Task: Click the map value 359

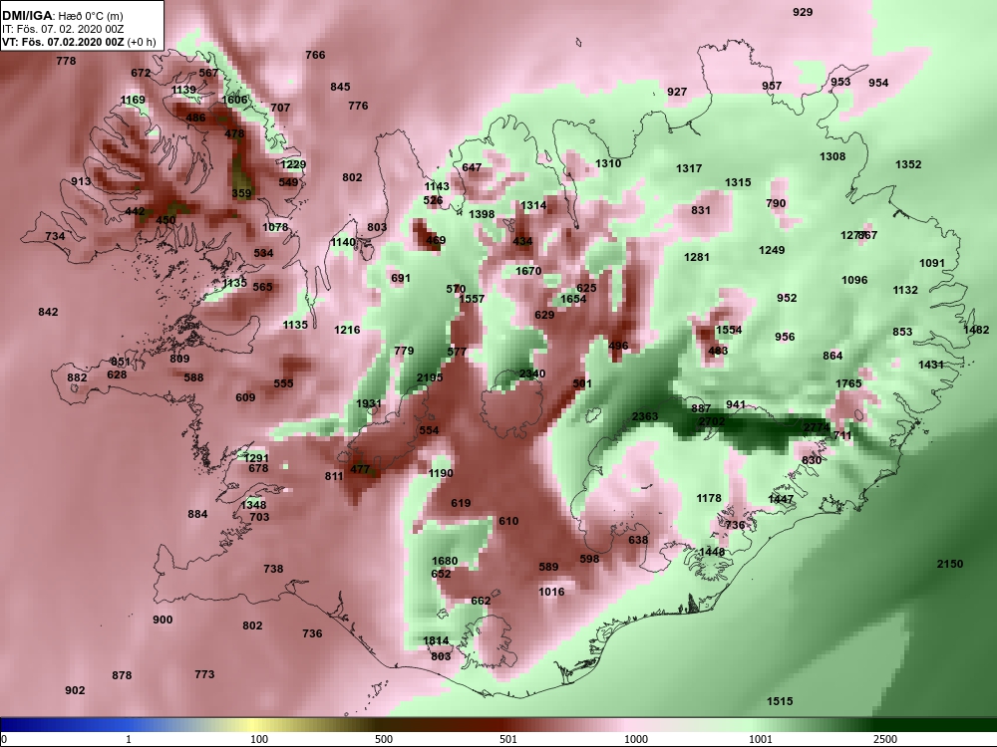Action: 241,194
